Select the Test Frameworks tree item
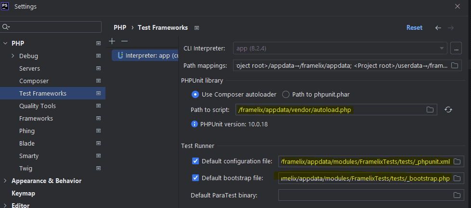This screenshot has height=208, width=471. click(x=52, y=94)
